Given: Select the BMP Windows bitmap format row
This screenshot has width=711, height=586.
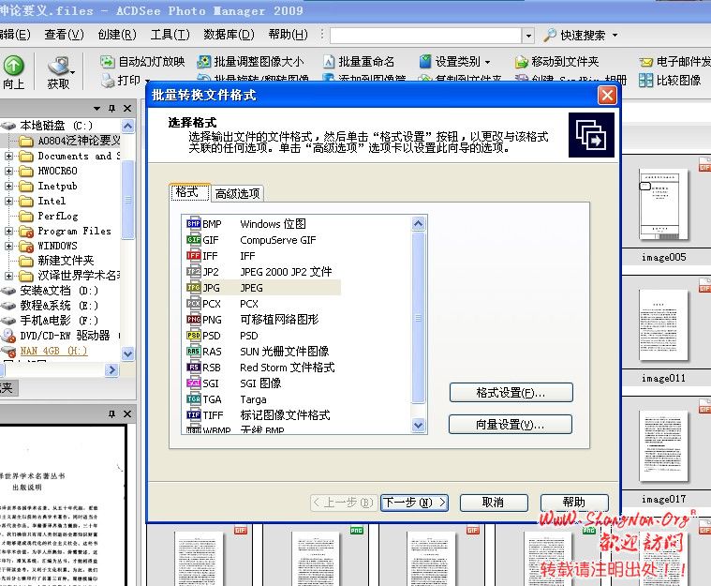Looking at the screenshot, I should click(x=262, y=224).
